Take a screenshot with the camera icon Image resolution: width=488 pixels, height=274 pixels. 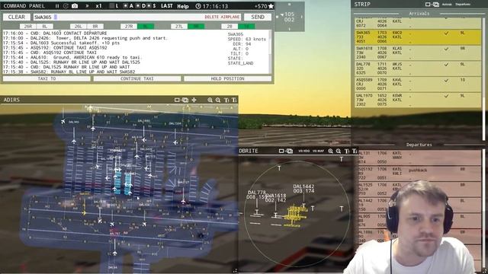coord(75,6)
